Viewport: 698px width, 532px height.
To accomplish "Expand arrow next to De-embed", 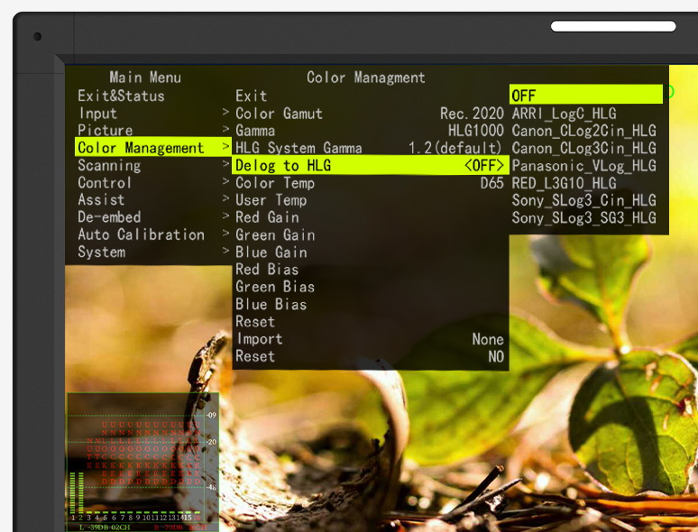I will [x=225, y=216].
